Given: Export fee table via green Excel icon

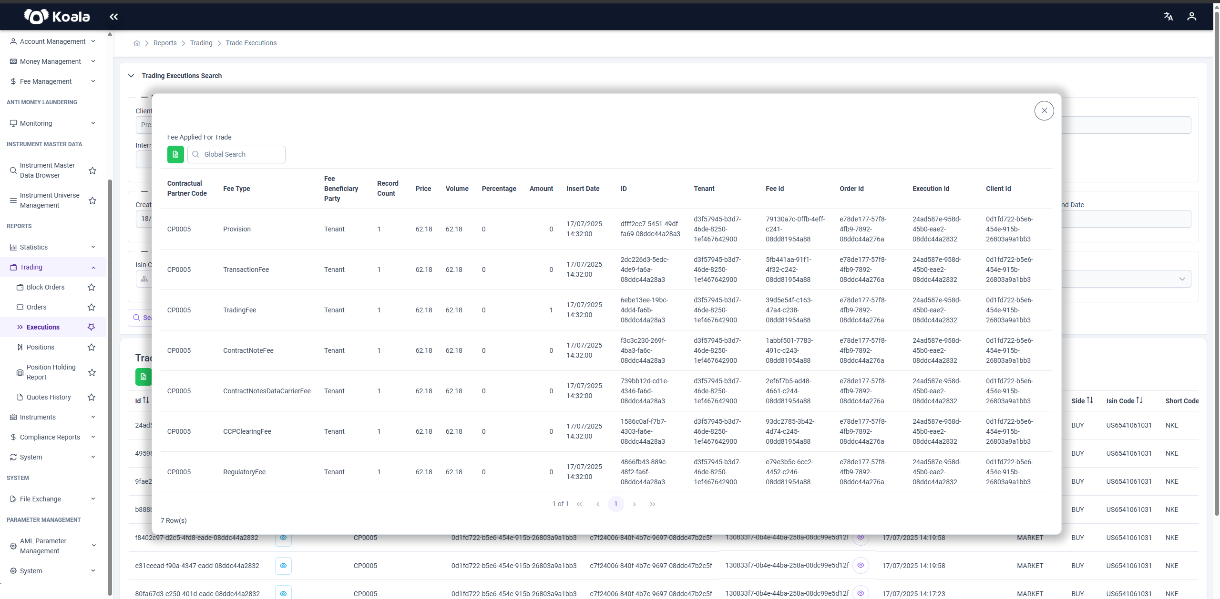Looking at the screenshot, I should pos(175,154).
